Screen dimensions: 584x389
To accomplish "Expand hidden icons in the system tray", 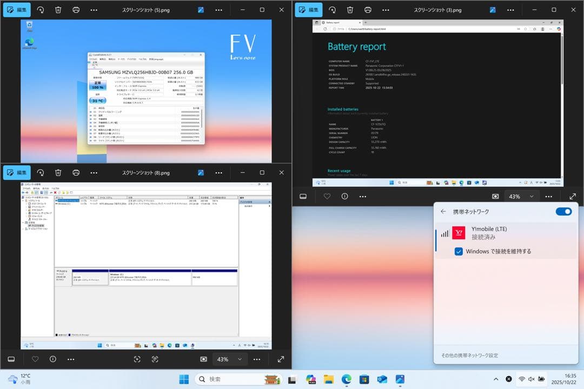I will 496,379.
